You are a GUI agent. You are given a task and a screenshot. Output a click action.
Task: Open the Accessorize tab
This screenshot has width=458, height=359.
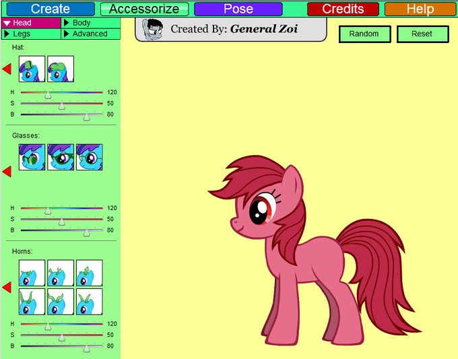[144, 9]
